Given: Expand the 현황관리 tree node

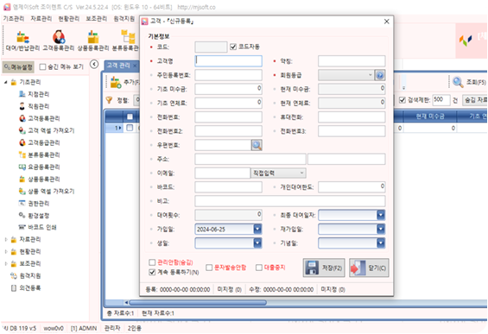Looking at the screenshot, I should [x=5, y=252].
